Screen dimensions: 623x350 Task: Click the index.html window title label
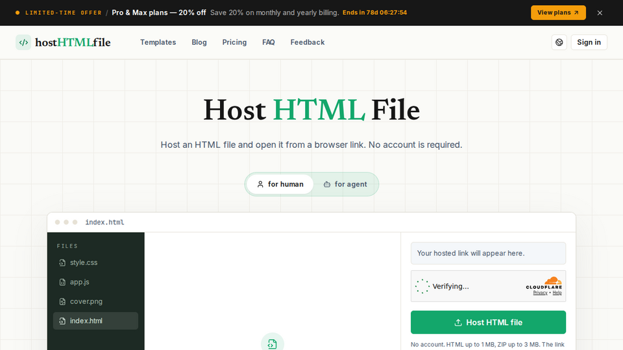[104, 222]
